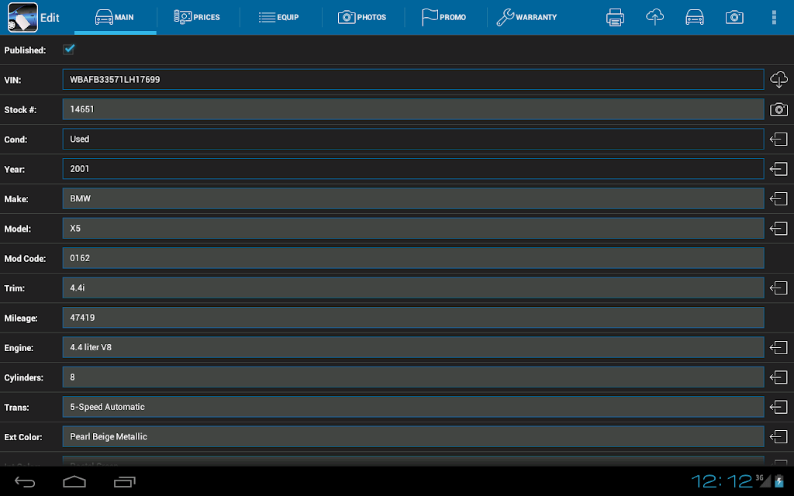Tap the VIN cloud download decode icon
The width and height of the screenshot is (794, 496).
click(x=778, y=80)
